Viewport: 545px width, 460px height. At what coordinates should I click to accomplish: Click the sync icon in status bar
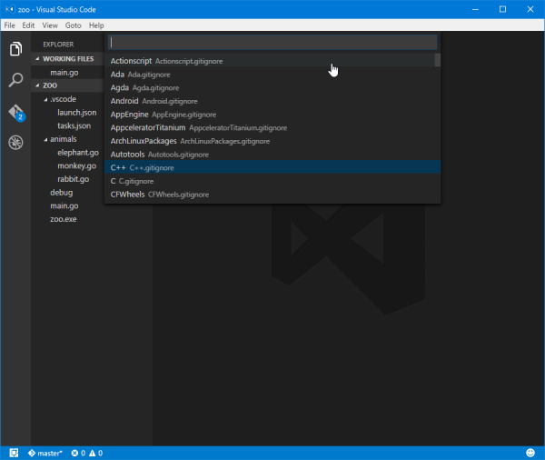point(14,453)
